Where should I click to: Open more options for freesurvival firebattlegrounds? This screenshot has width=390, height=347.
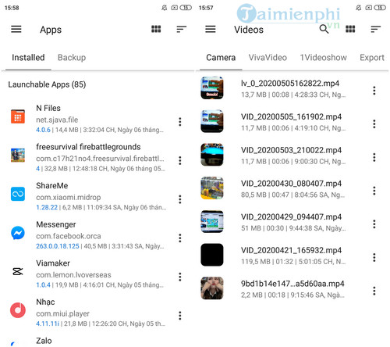click(x=180, y=160)
